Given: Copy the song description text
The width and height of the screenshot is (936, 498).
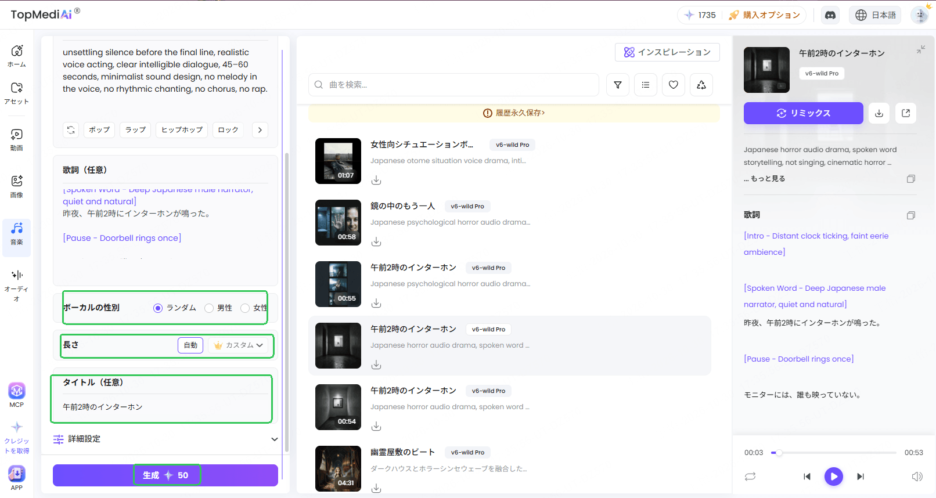Looking at the screenshot, I should (x=911, y=179).
